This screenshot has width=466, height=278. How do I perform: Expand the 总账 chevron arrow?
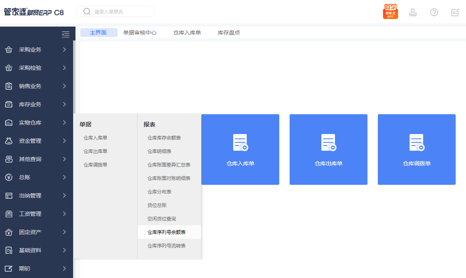tap(64, 177)
